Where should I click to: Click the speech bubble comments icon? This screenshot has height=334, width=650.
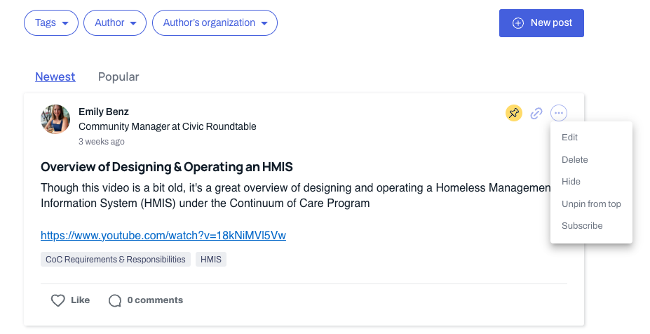click(x=115, y=300)
